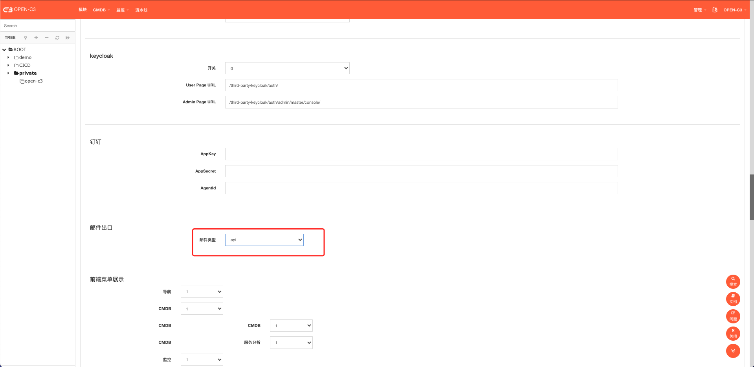
Task: Open the 管理 menu in header
Action: (699, 10)
